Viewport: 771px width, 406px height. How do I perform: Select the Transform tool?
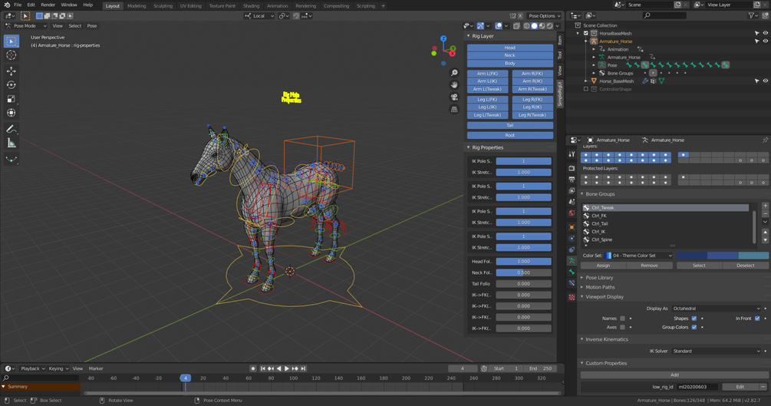point(11,113)
